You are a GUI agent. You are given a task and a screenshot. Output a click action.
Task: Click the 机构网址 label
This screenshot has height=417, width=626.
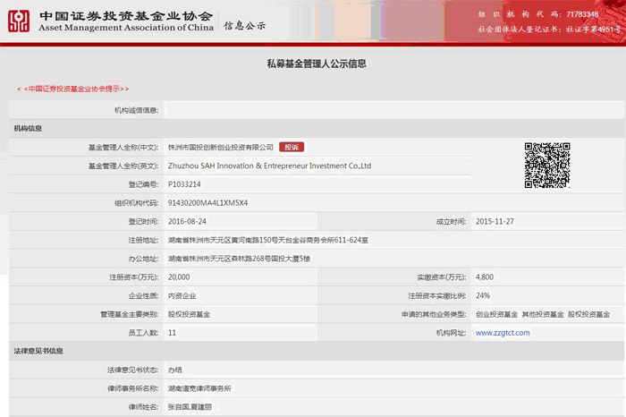point(451,333)
